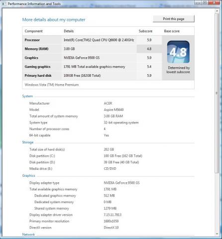
Task: Click the 39 GB Free (40 GB Total) value
Action: pos(121,162)
